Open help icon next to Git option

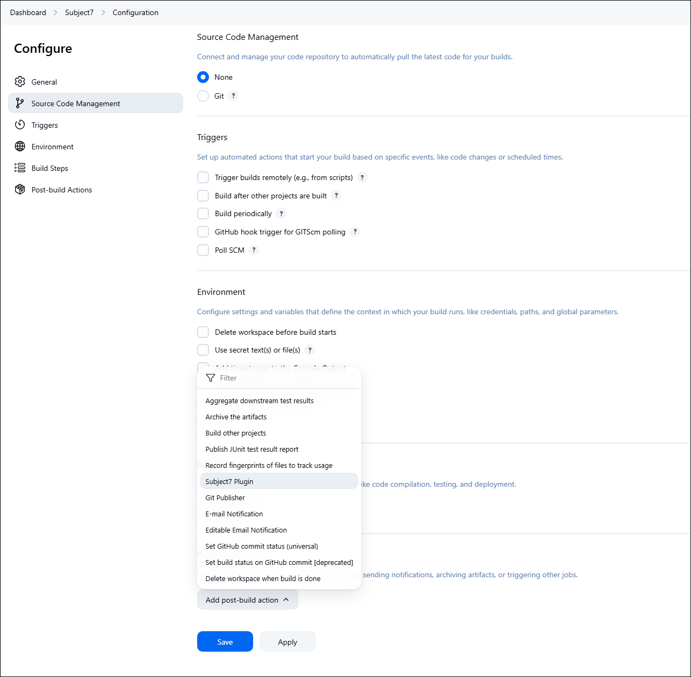click(x=233, y=96)
